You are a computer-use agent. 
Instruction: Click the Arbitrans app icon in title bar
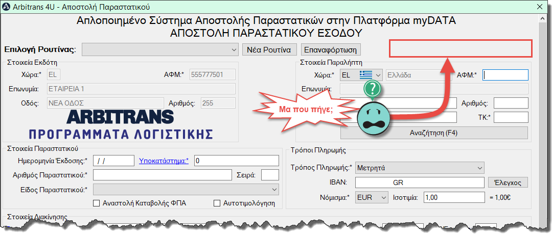click(x=6, y=6)
